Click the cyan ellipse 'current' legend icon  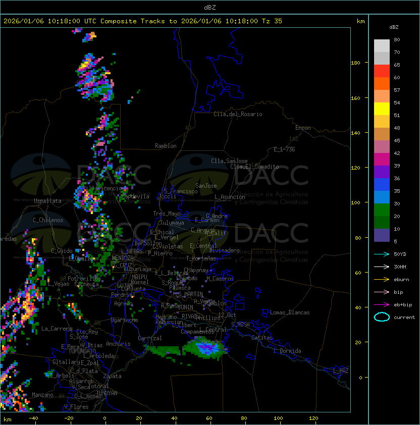tap(382, 317)
